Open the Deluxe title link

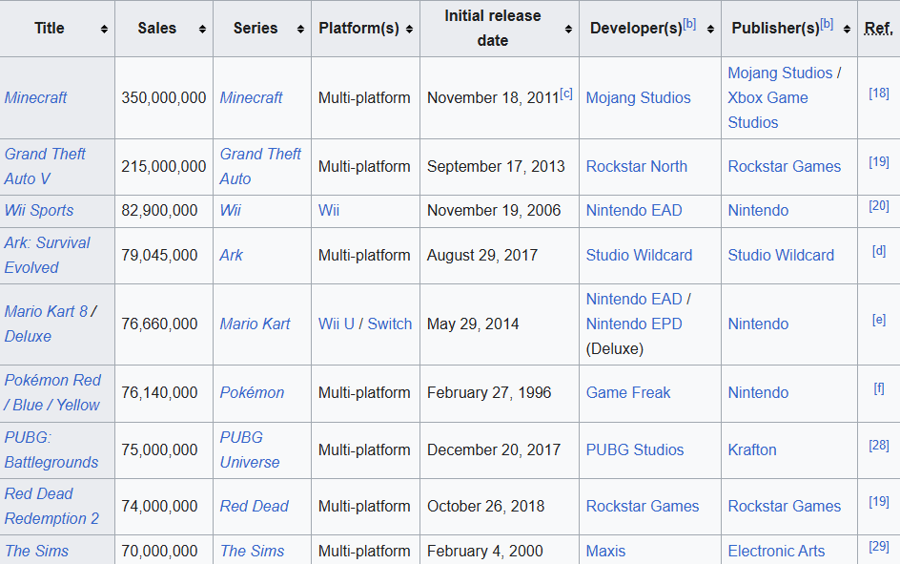coord(28,336)
